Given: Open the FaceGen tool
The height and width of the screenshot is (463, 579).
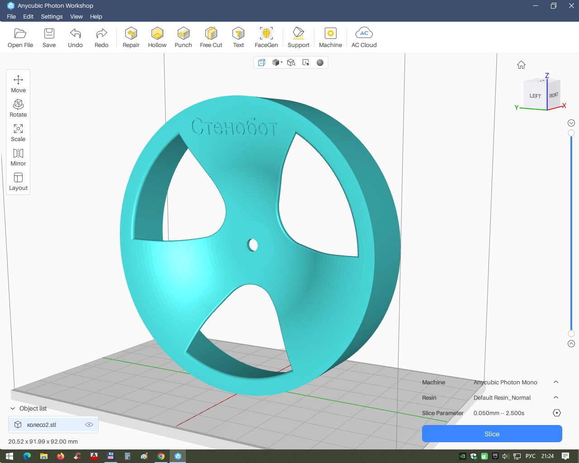Looking at the screenshot, I should (266, 37).
